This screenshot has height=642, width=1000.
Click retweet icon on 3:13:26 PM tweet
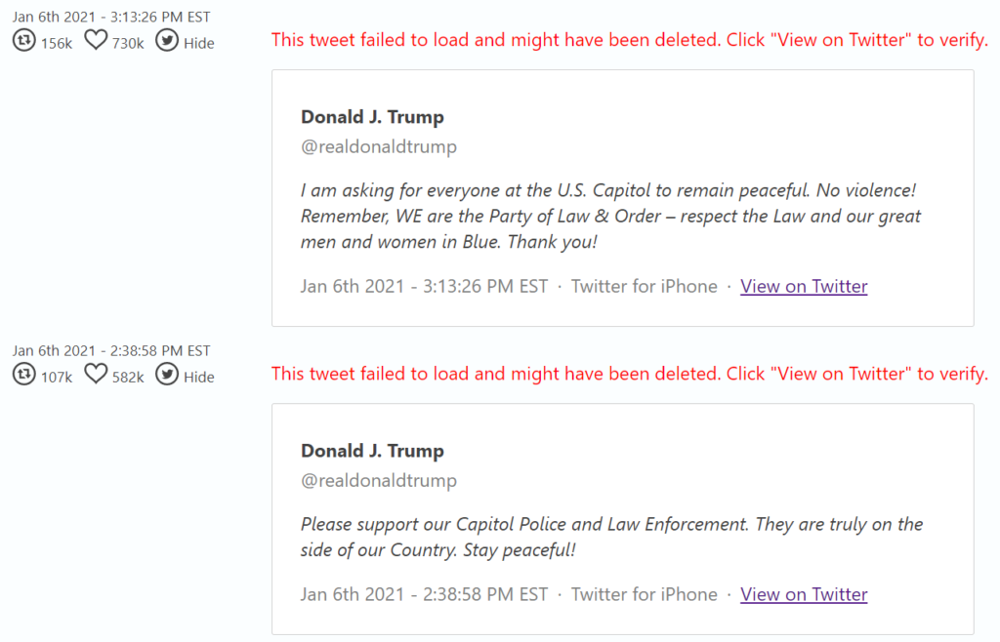point(23,41)
